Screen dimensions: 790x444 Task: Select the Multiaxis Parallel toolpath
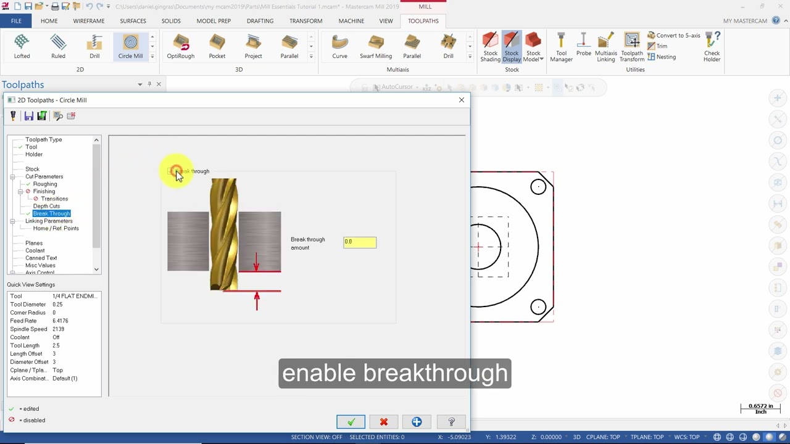[412, 47]
